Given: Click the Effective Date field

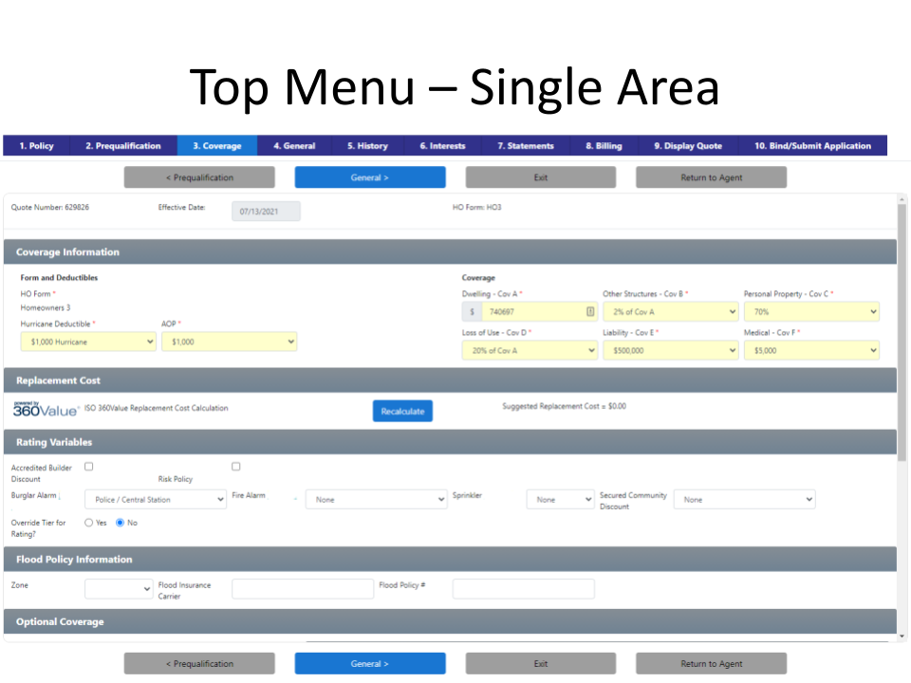Looking at the screenshot, I should [266, 212].
